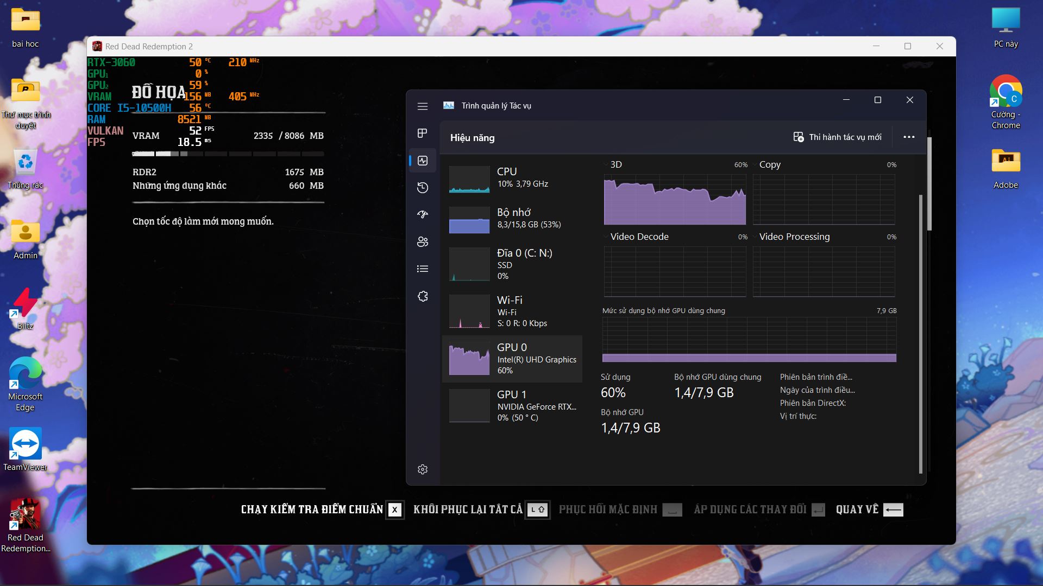Open the Admin user folder icon

point(25,239)
